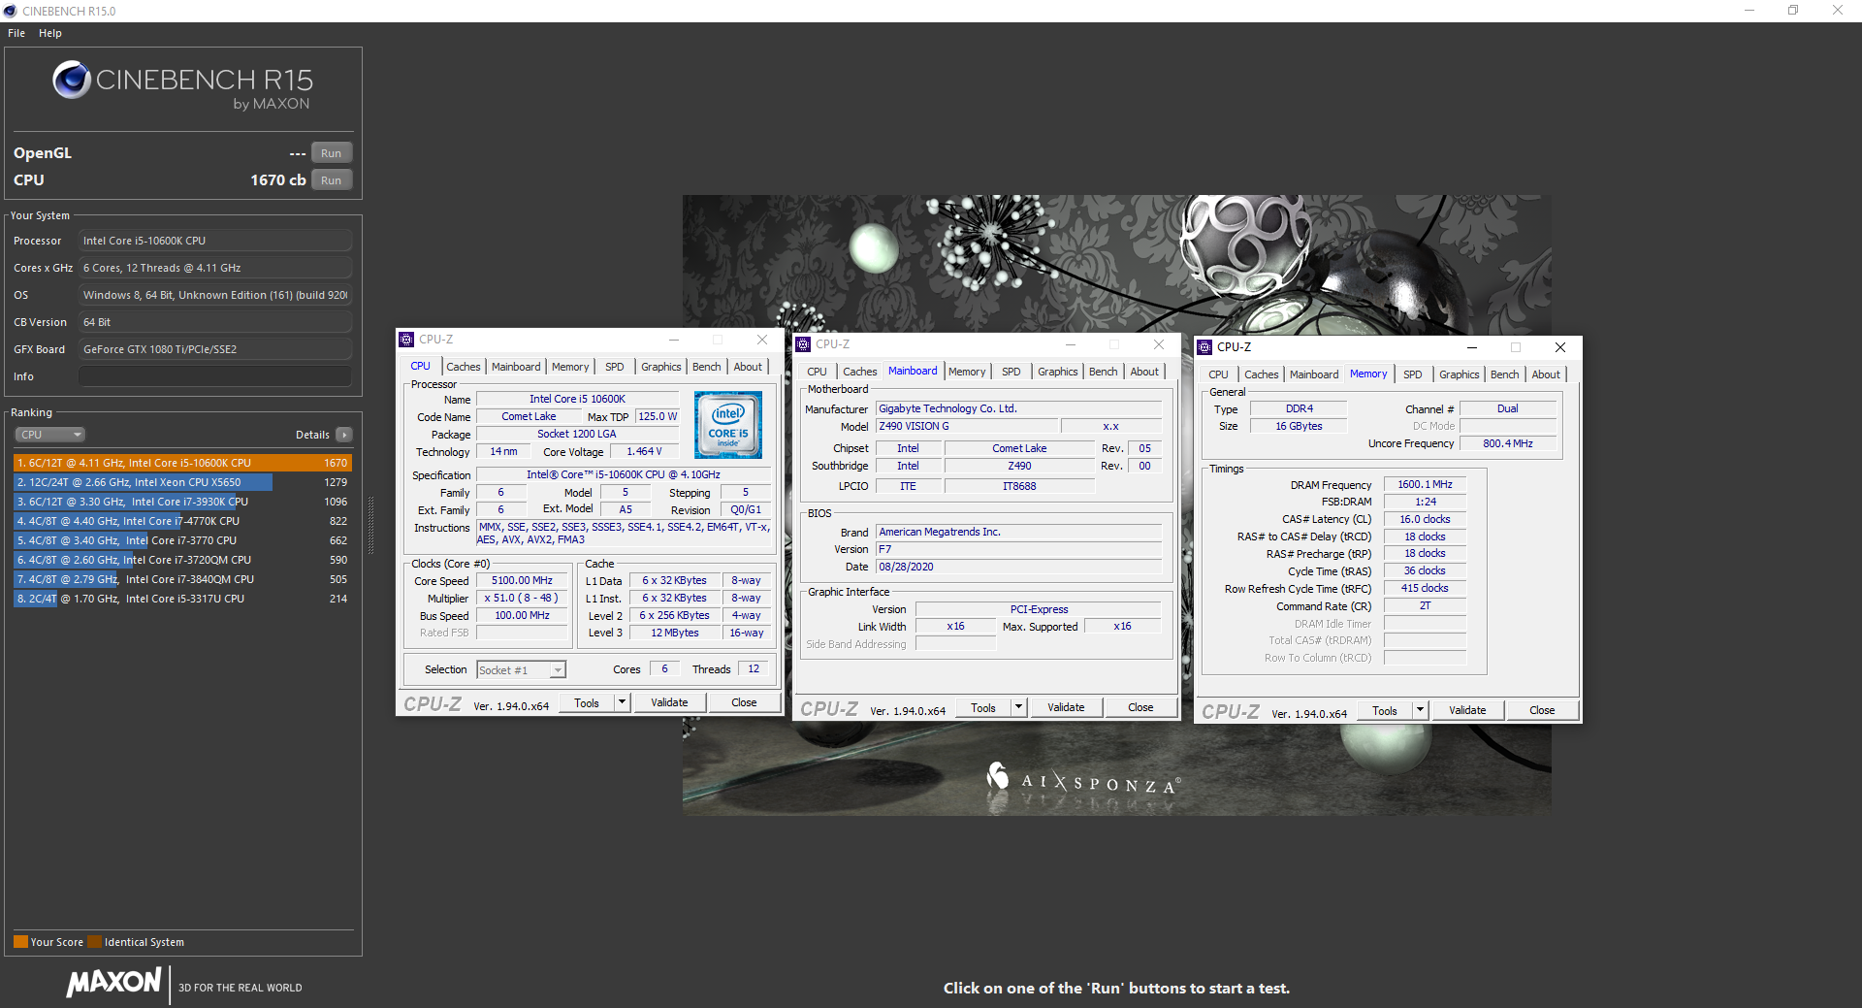Click the 1670 cb CPU score

click(x=278, y=180)
